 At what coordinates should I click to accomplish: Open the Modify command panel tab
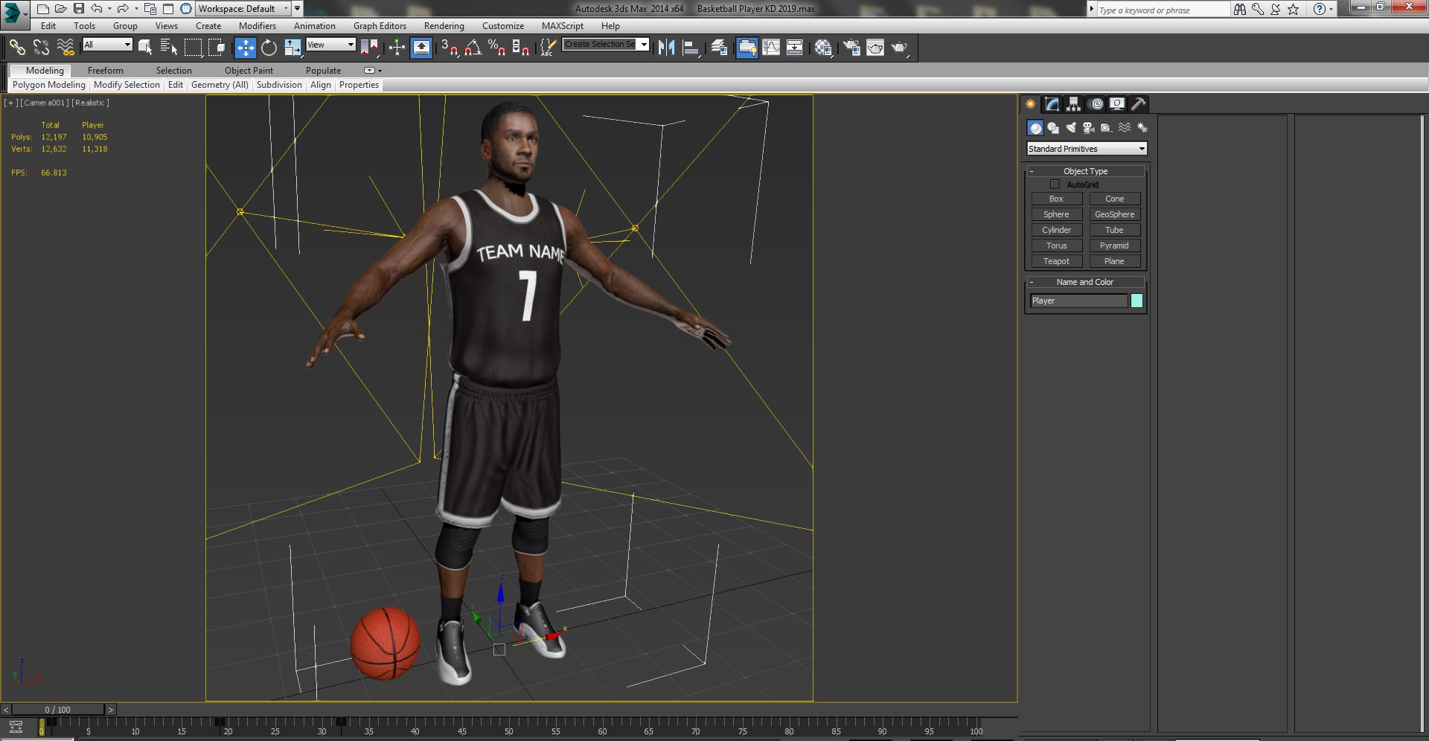1052,104
